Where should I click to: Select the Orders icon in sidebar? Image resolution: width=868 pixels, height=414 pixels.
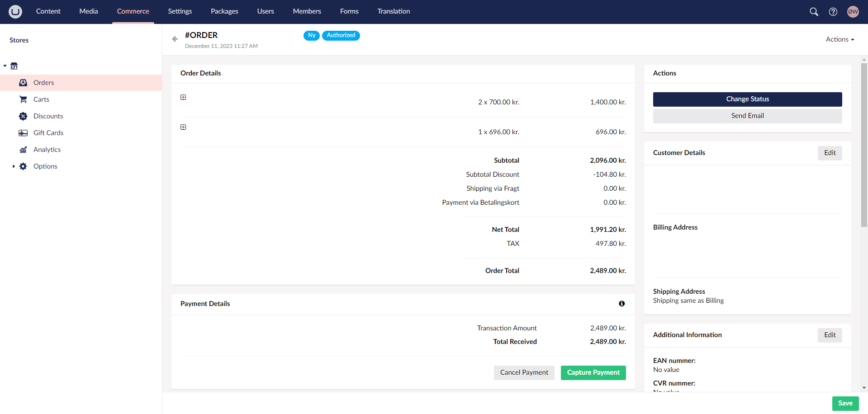(x=23, y=82)
